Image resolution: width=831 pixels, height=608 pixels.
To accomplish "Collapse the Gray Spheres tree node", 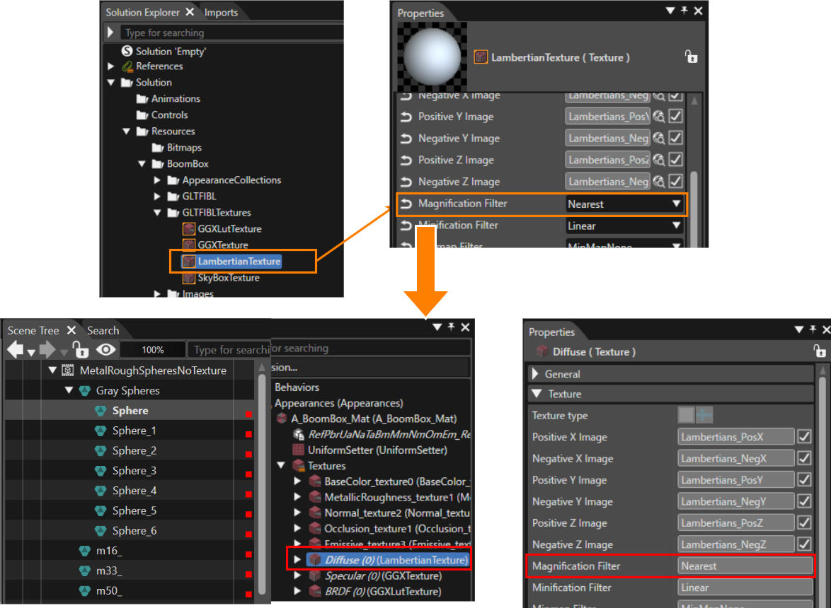I will click(69, 390).
